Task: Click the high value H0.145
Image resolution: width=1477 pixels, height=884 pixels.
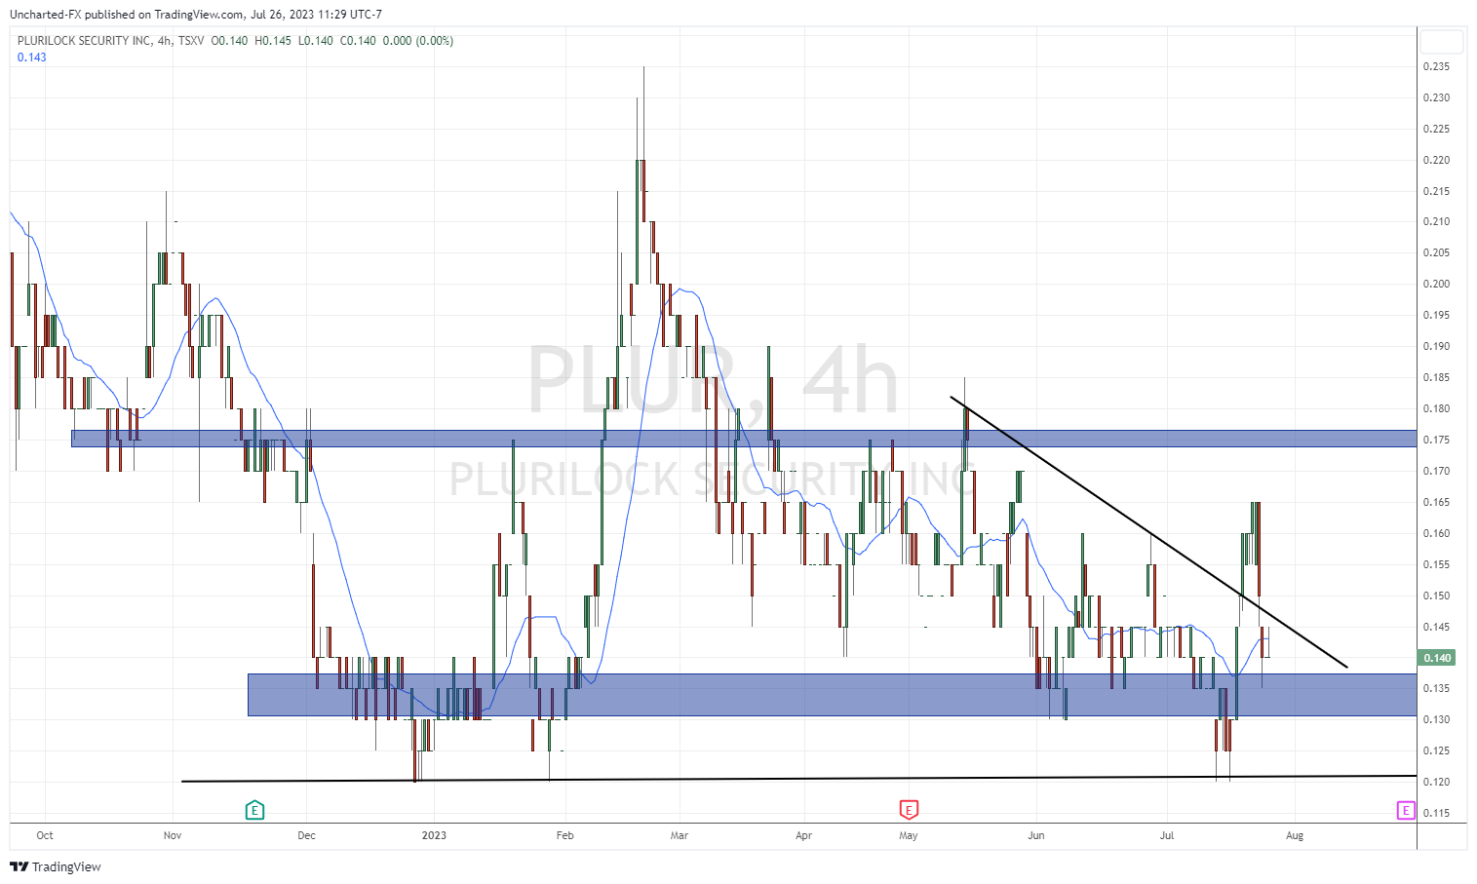Action: 273,41
